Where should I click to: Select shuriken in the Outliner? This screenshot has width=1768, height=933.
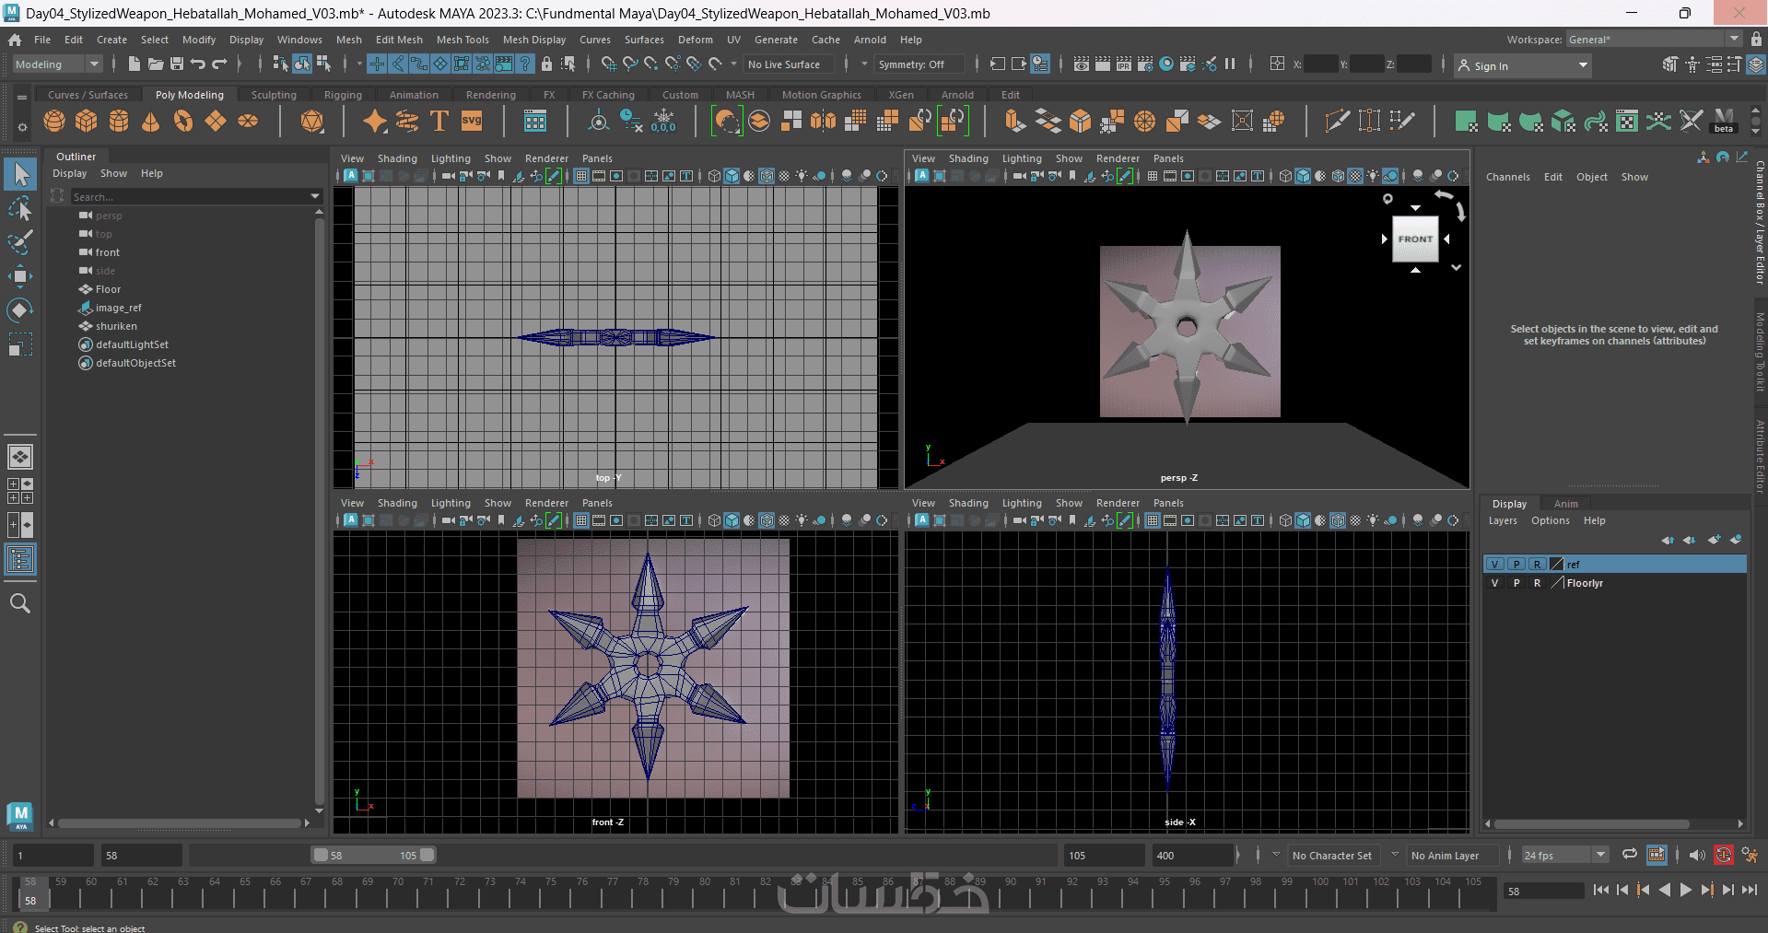point(116,326)
